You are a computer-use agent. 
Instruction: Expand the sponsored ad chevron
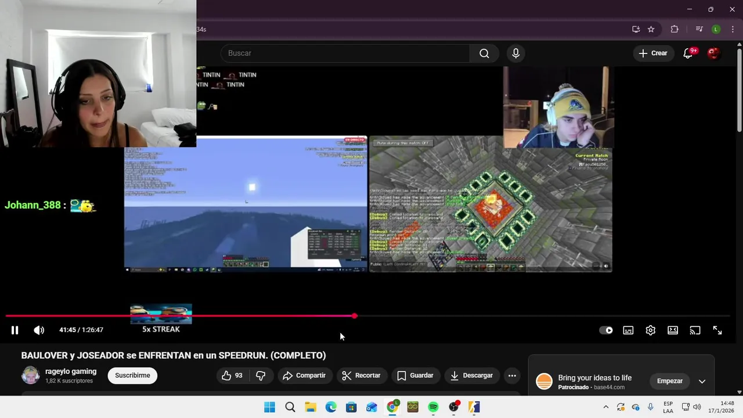702,381
